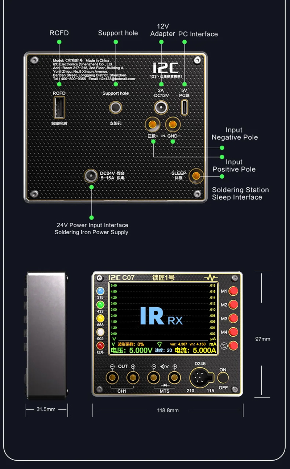
Task: Click the vn: 4.150 value
Action: click(x=198, y=344)
